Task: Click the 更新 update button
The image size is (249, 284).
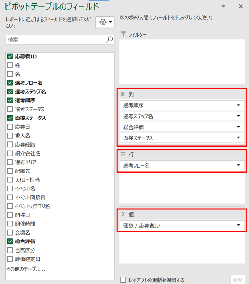Action: point(237,280)
